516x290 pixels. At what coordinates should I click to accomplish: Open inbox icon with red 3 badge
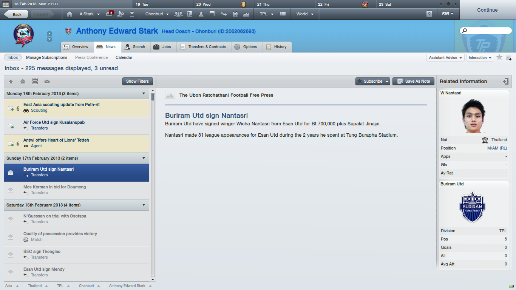coord(110,14)
